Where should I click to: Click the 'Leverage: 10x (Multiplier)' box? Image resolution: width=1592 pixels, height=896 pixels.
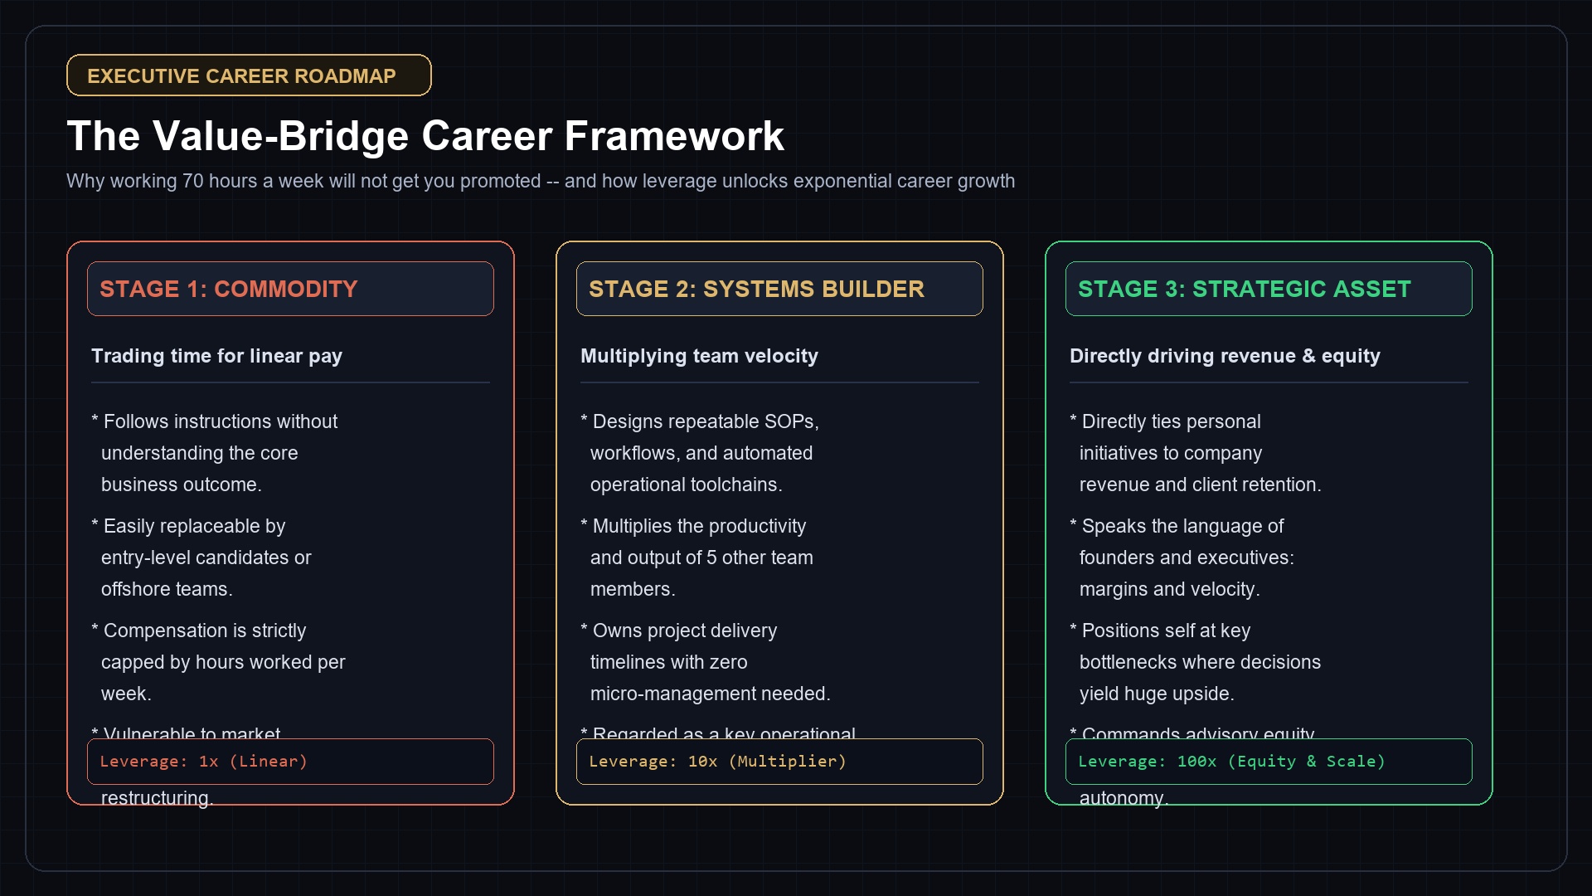(779, 762)
